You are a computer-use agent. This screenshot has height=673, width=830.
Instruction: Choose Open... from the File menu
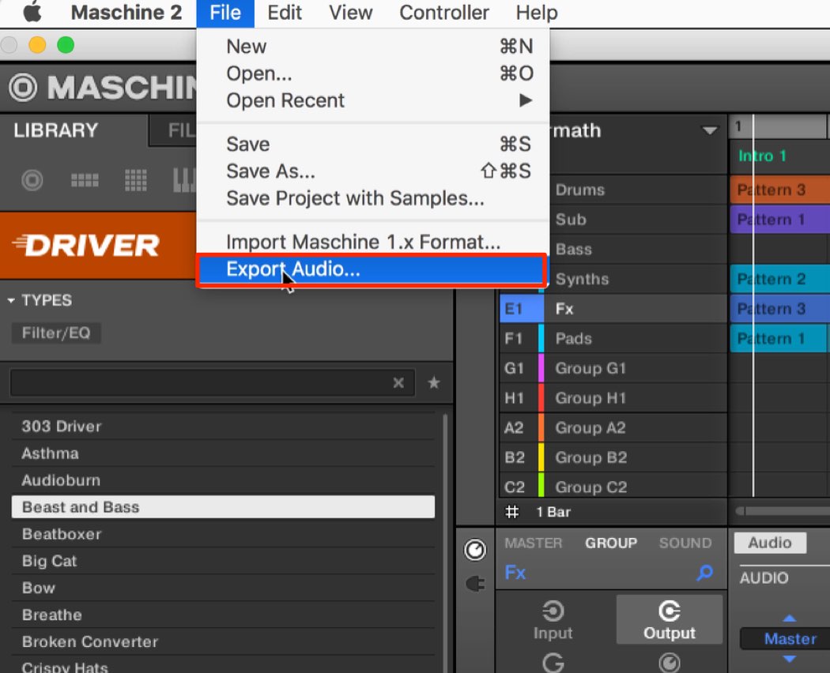pos(372,73)
